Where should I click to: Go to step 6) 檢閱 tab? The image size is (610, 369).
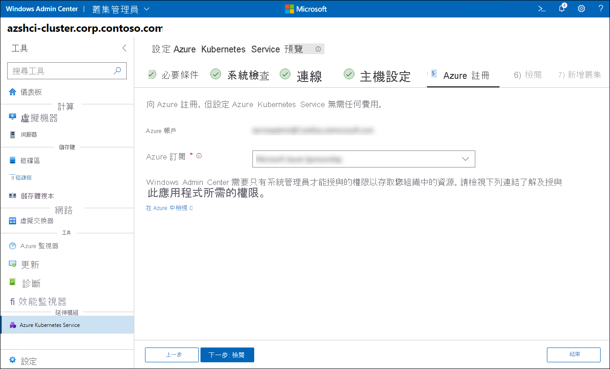pos(528,75)
